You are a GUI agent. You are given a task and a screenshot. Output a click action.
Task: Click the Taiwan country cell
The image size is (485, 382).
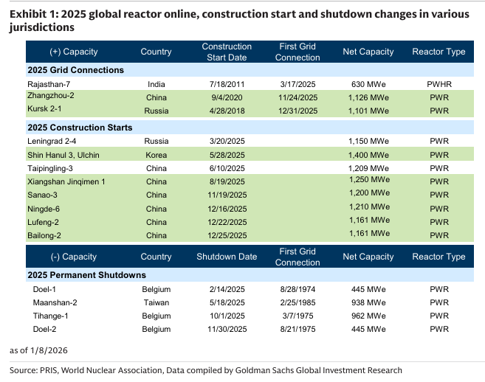coord(156,302)
